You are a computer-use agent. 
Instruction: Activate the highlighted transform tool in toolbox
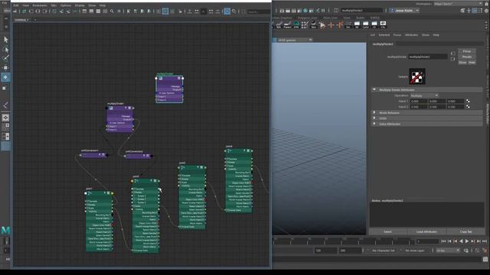tap(5, 77)
